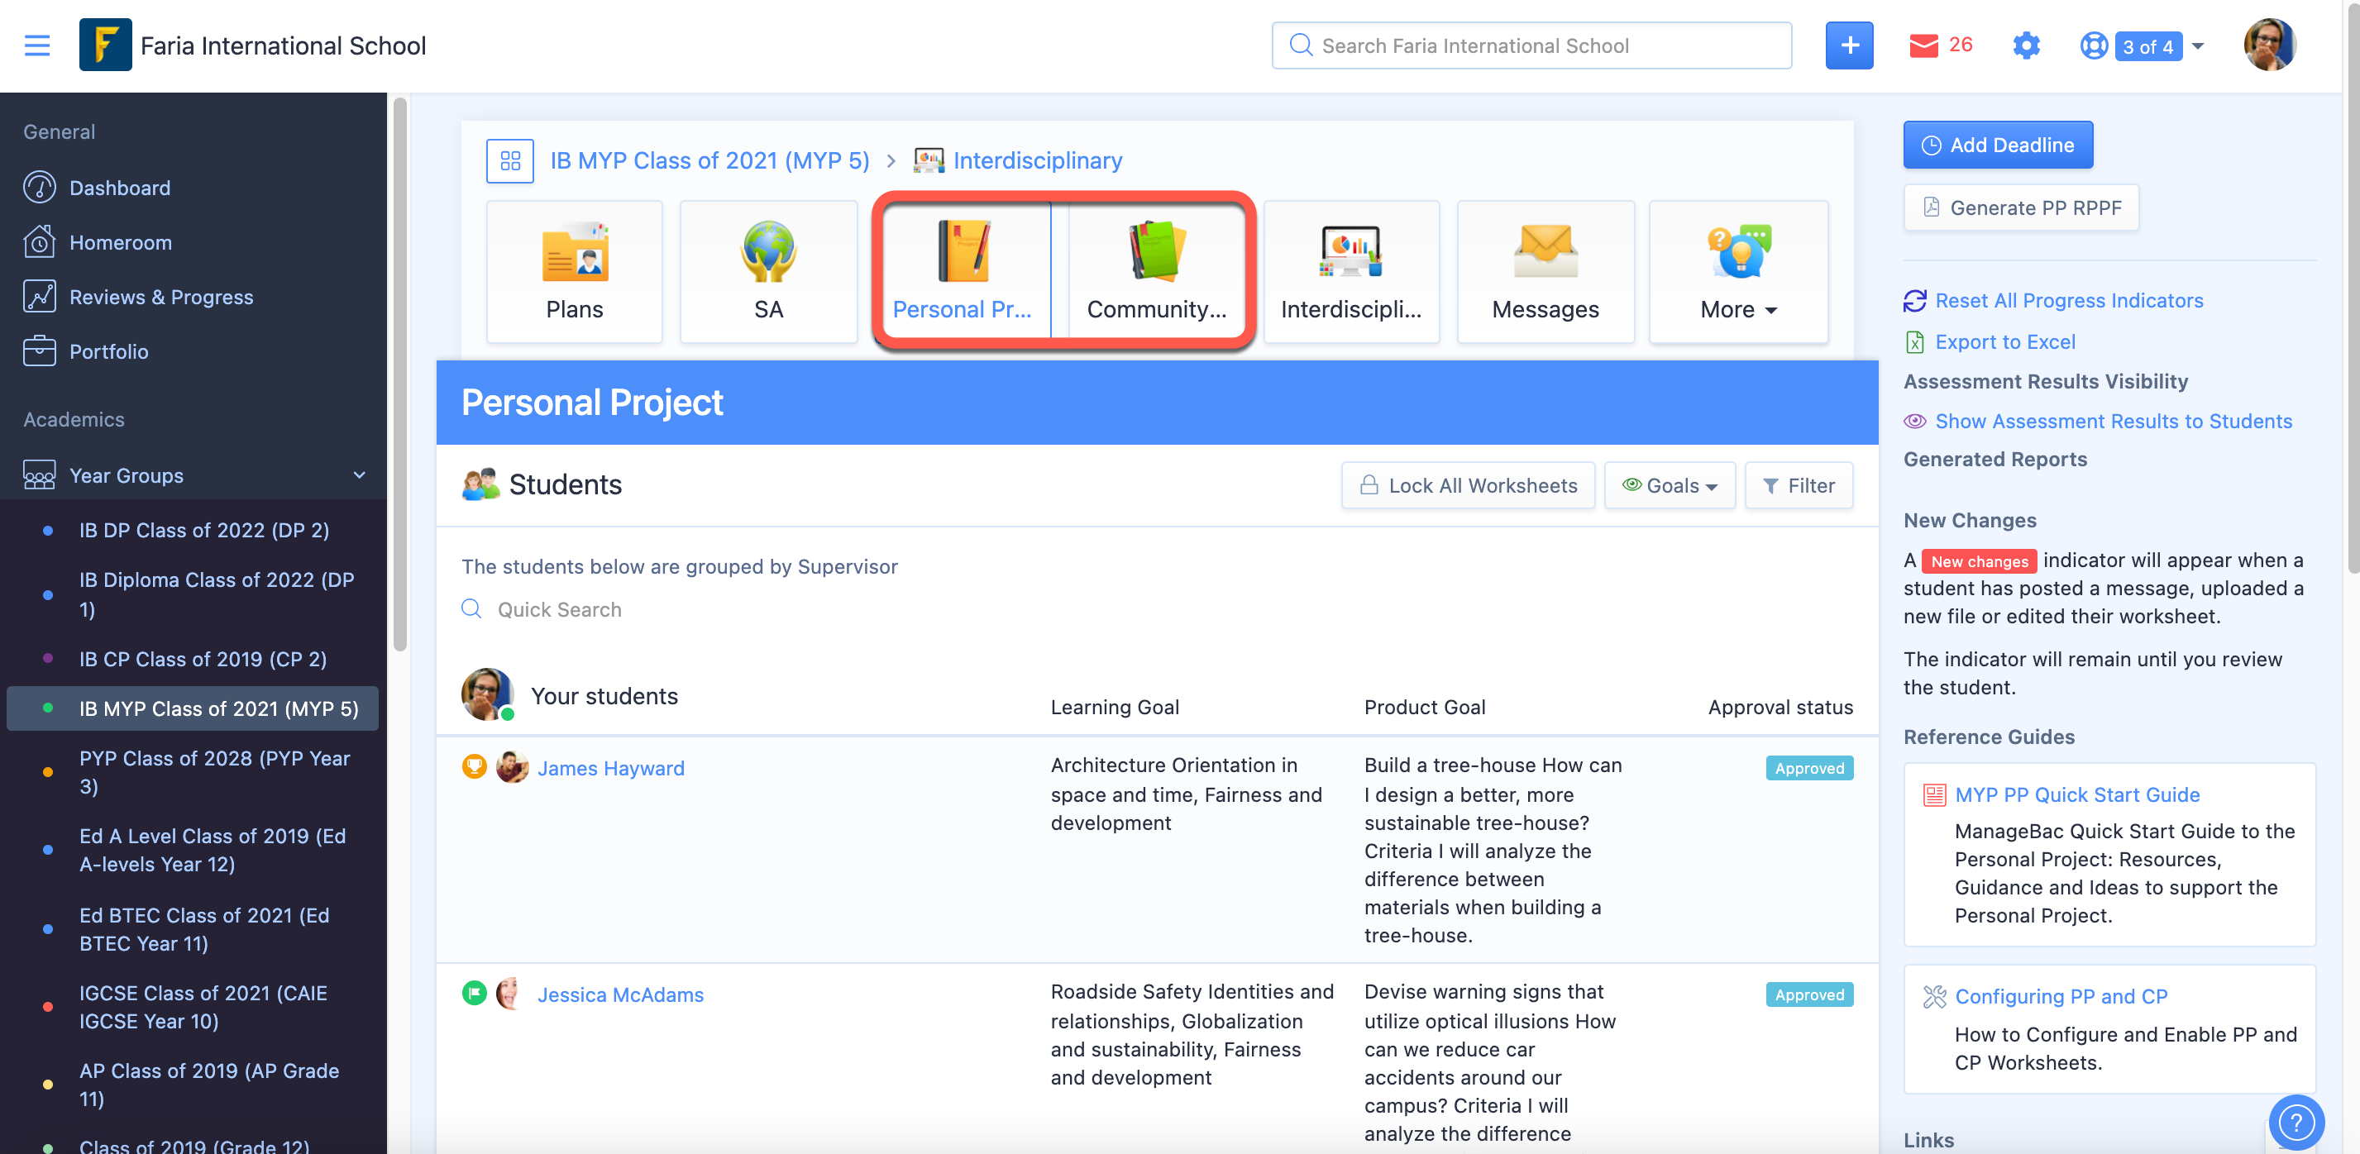Expand the 3 of 4 dropdown arrow

tap(2197, 45)
